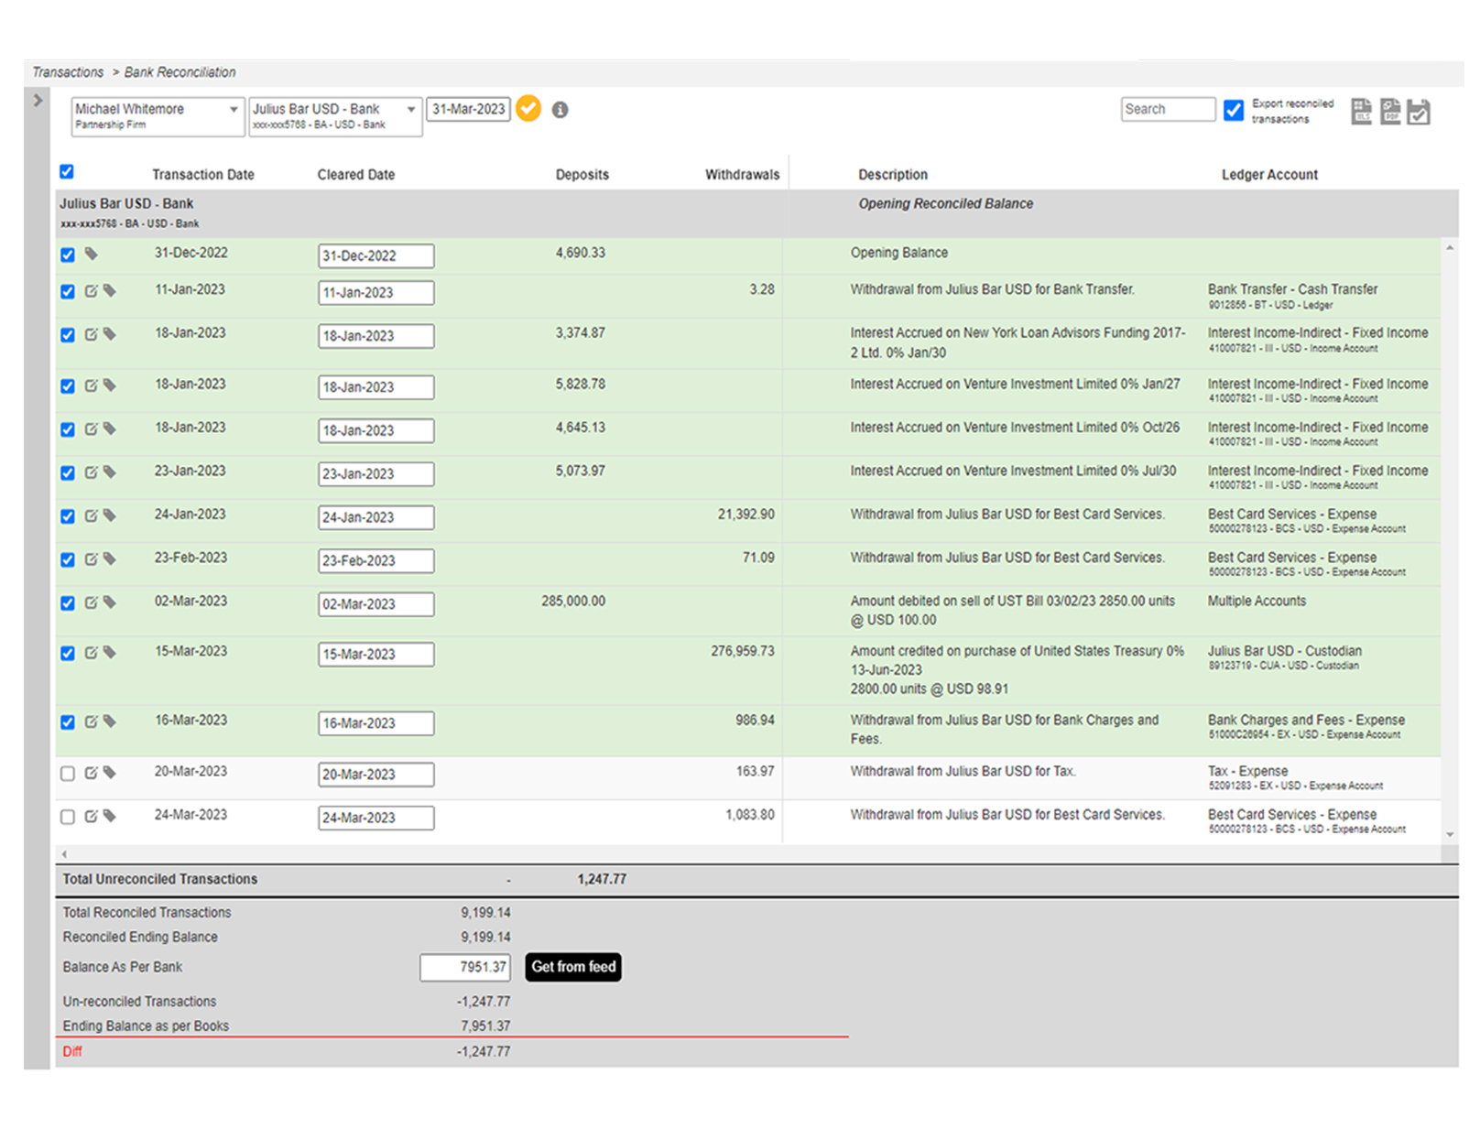This screenshot has width=1480, height=1128.
Task: Go to Transactions breadcrumb
Action: (x=68, y=72)
